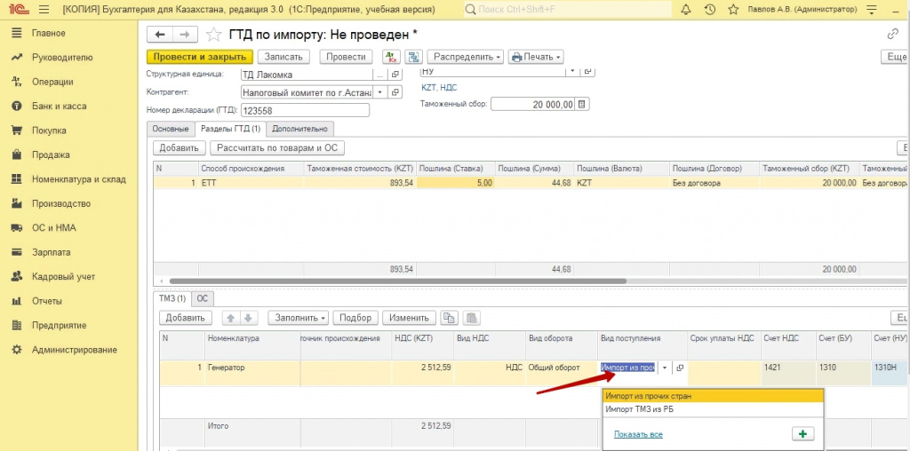This screenshot has width=910, height=451.
Task: Click Провести button
Action: [x=346, y=57]
